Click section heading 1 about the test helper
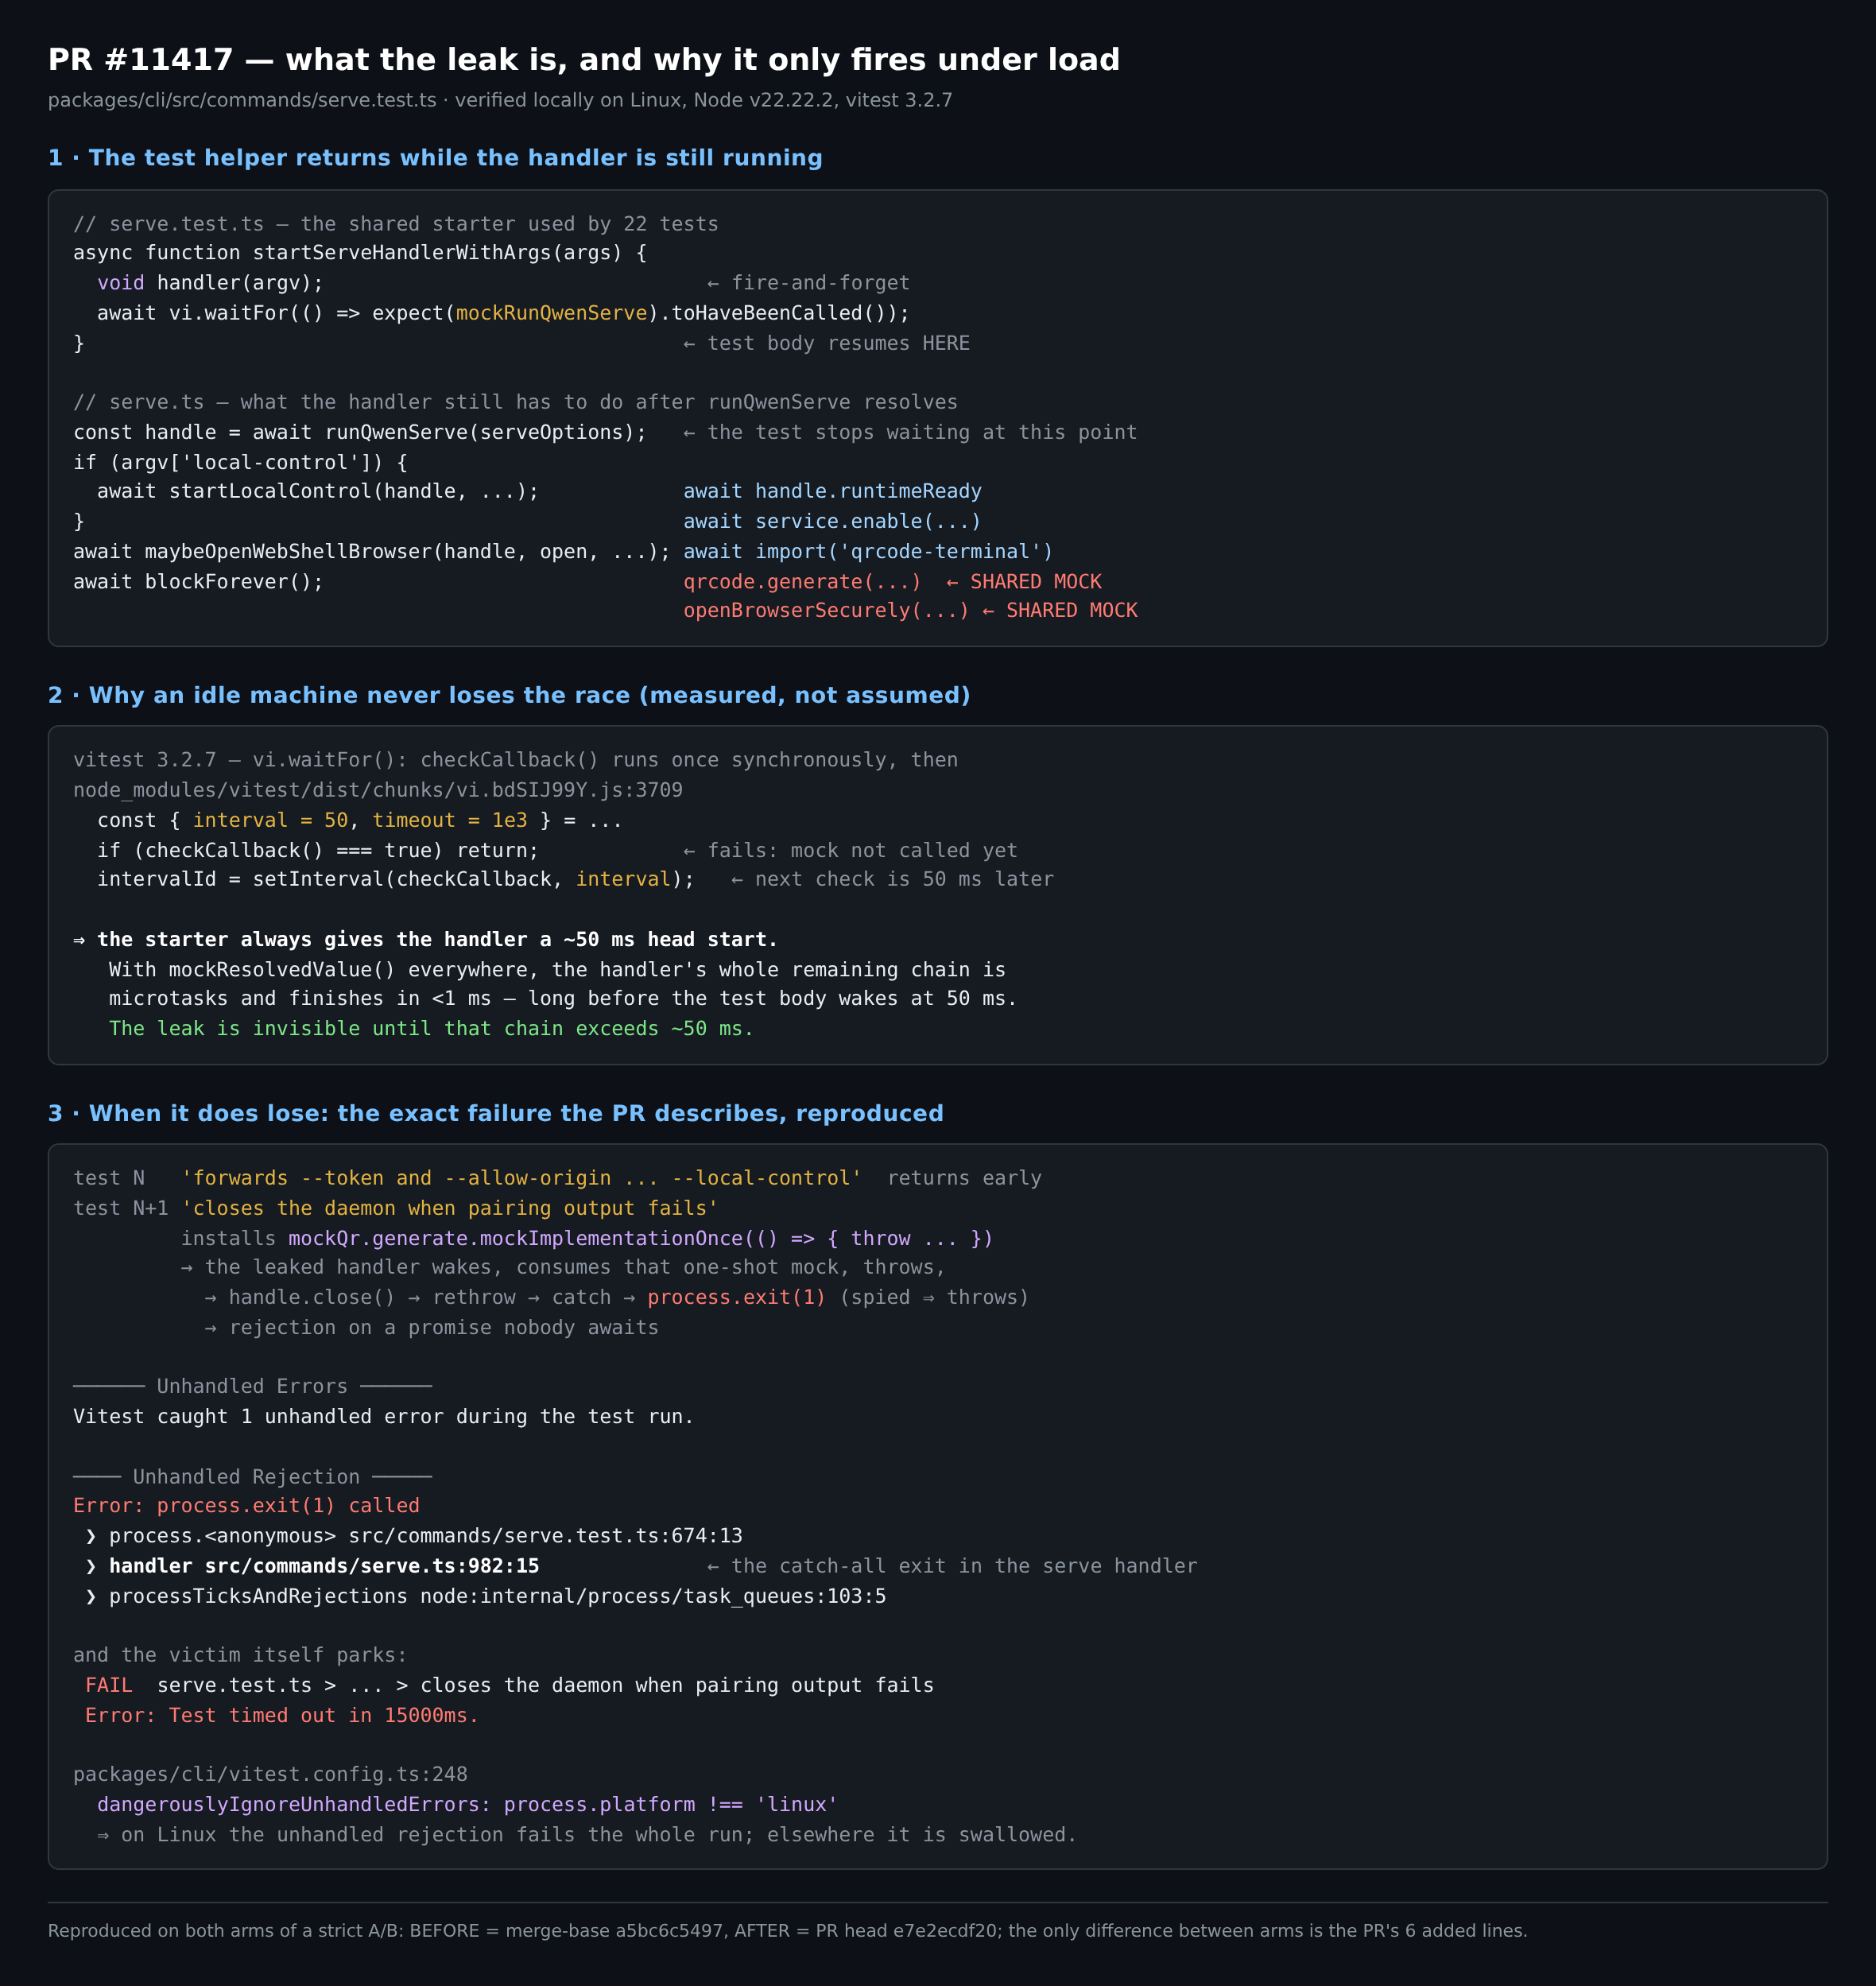 435,158
